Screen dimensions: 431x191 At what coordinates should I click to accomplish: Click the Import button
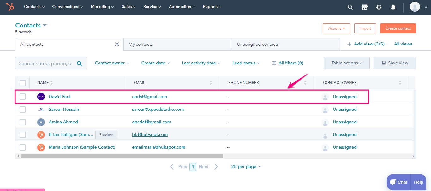click(365, 28)
